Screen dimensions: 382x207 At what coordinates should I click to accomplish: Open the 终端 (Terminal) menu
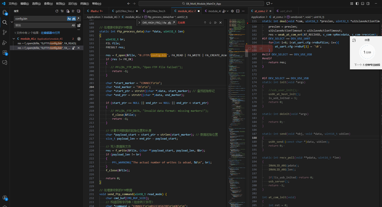(x=84, y=3)
